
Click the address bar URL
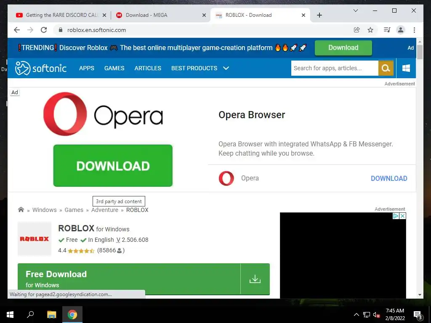(x=96, y=30)
